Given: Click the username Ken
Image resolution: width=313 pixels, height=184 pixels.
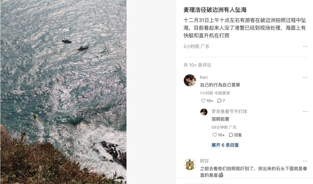Looking at the screenshot, I should tap(204, 77).
